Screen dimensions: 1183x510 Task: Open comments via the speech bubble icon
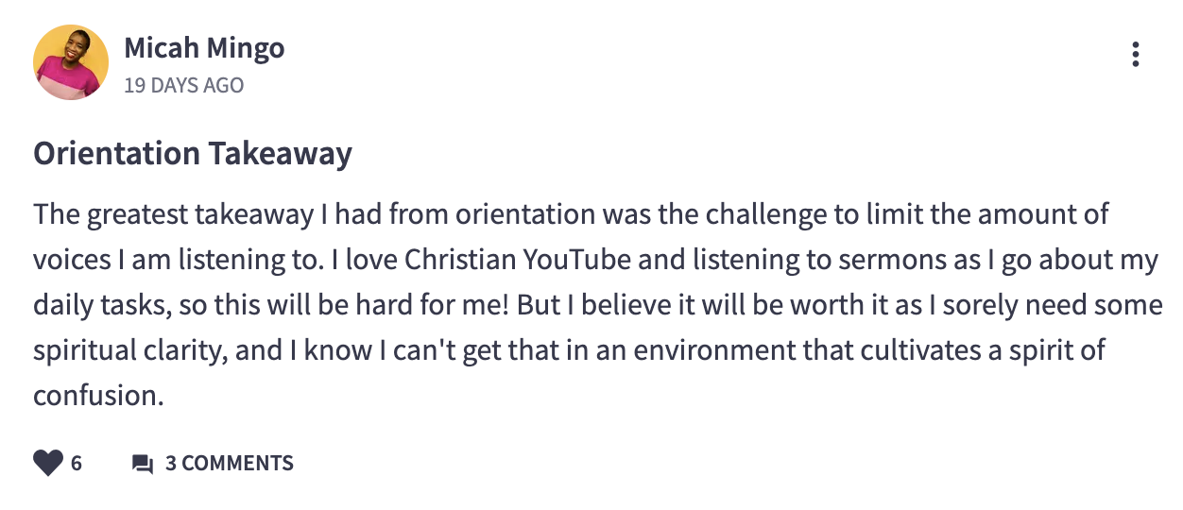coord(143,464)
